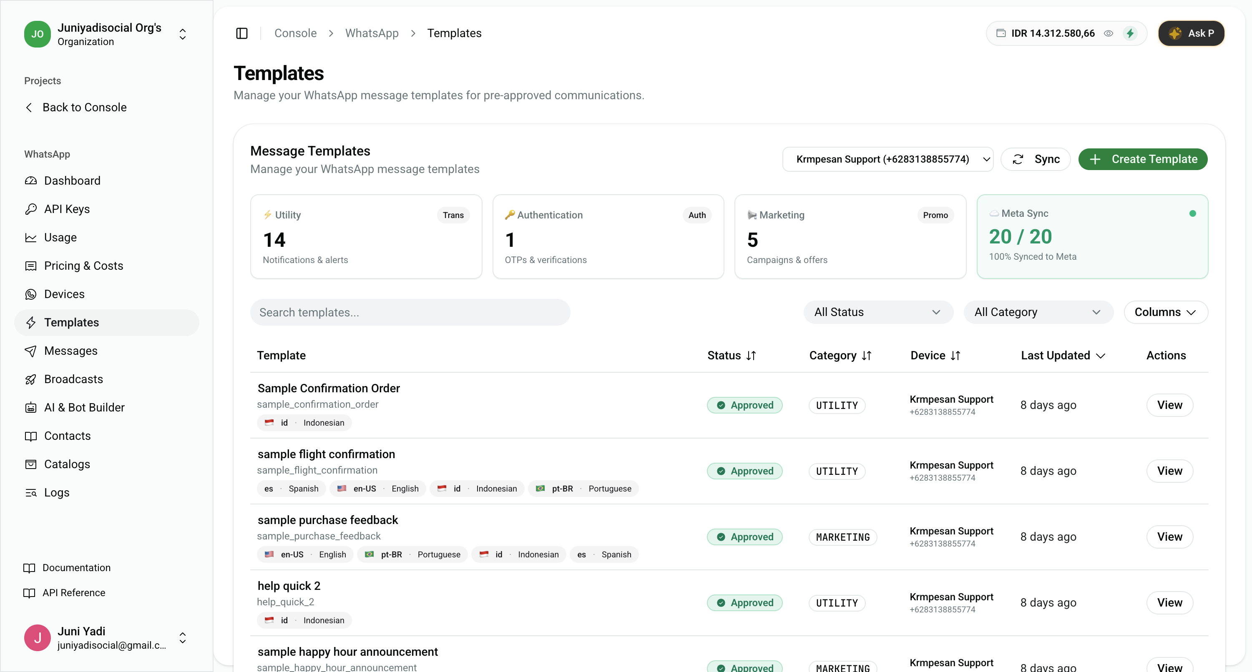
Task: Click the Console breadcrumb link
Action: pos(295,33)
